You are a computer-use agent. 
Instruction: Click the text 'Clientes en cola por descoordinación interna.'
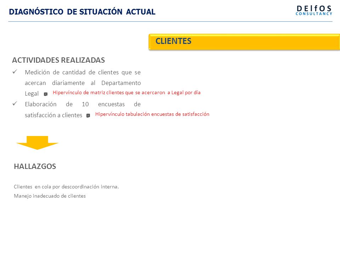(x=66, y=187)
